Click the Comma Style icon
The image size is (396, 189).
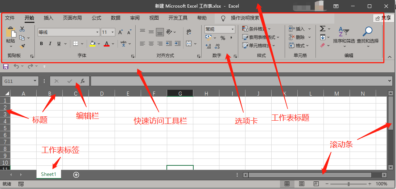231,38
